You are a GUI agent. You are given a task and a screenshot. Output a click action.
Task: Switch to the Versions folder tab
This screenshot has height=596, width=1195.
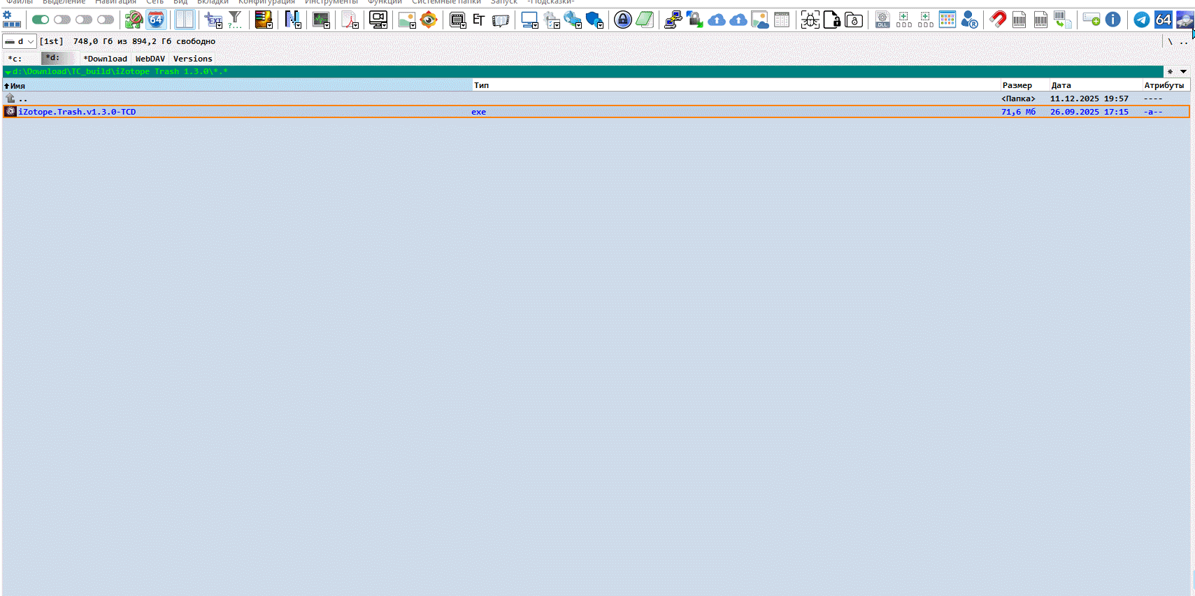[x=193, y=59]
